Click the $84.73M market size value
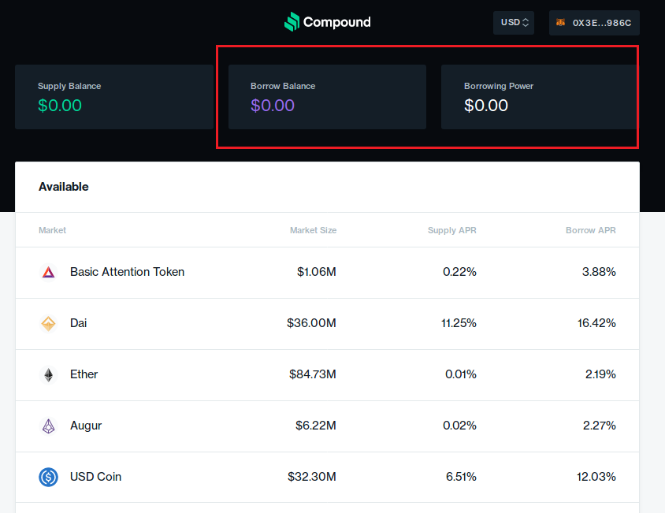The height and width of the screenshot is (517, 665). pyautogui.click(x=313, y=374)
